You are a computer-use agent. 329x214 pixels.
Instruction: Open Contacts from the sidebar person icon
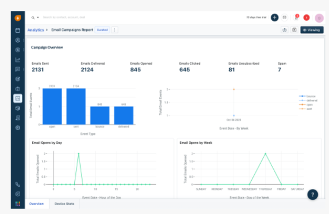[18, 40]
